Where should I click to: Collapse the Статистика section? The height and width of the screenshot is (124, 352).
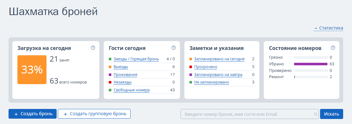(x=328, y=28)
